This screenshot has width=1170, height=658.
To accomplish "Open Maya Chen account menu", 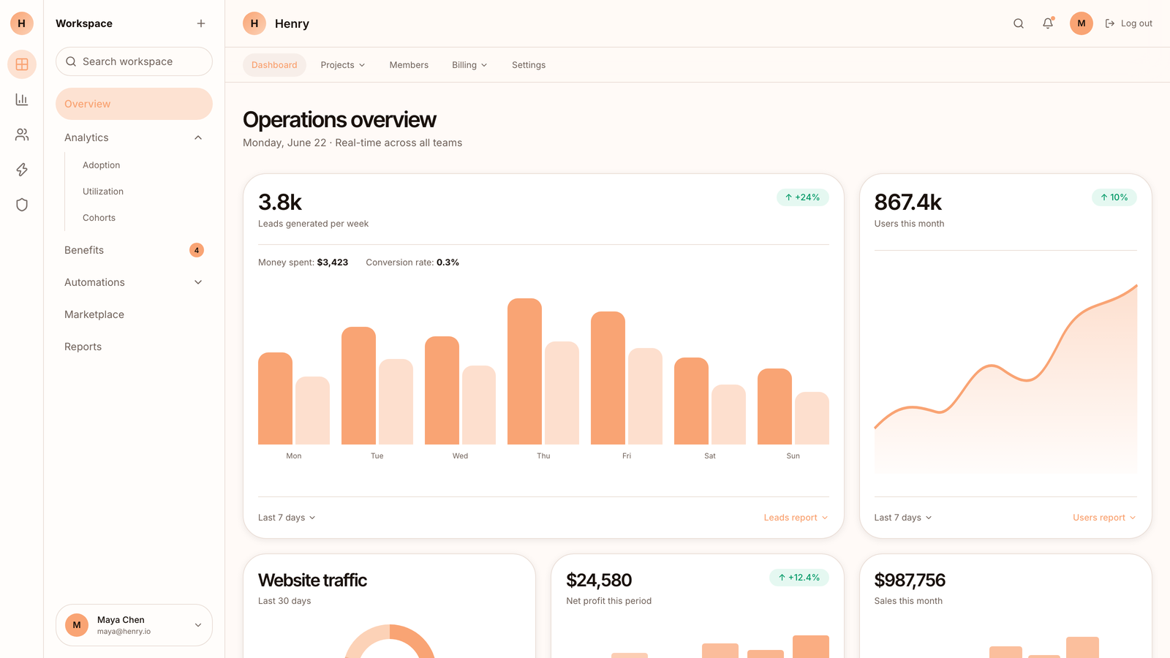I will click(134, 625).
